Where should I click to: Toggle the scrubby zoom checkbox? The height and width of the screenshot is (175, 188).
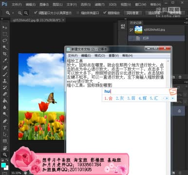(105, 13)
